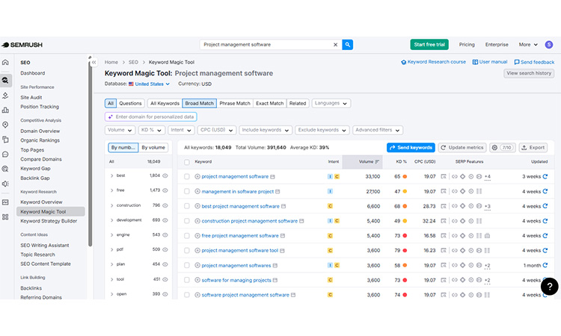The image size is (561, 336).
Task: Select the Exact Match tab
Action: point(270,103)
